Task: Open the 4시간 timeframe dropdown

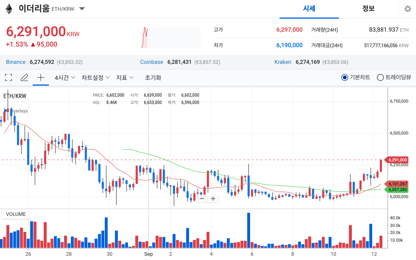Action: tap(64, 77)
